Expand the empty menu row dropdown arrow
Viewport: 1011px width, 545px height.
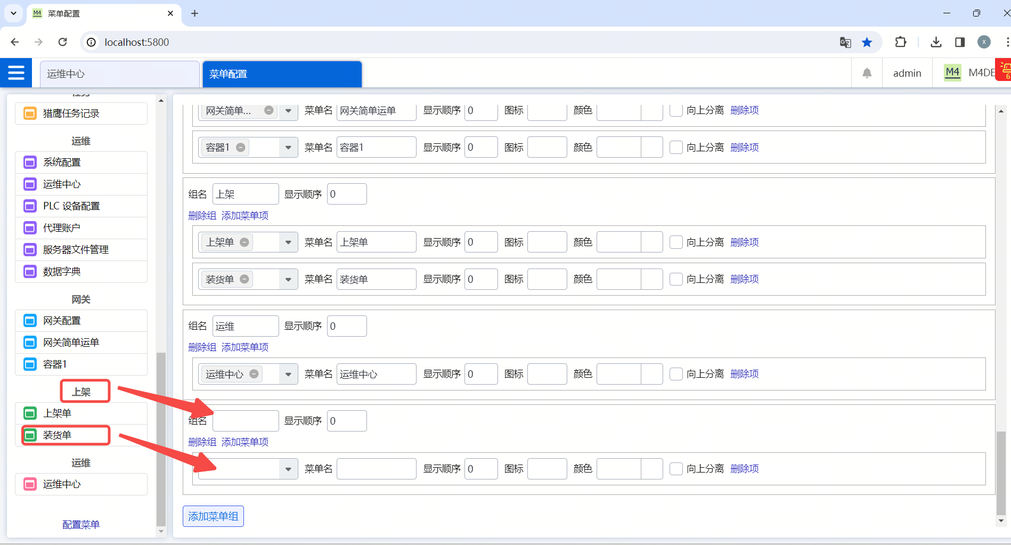(288, 469)
